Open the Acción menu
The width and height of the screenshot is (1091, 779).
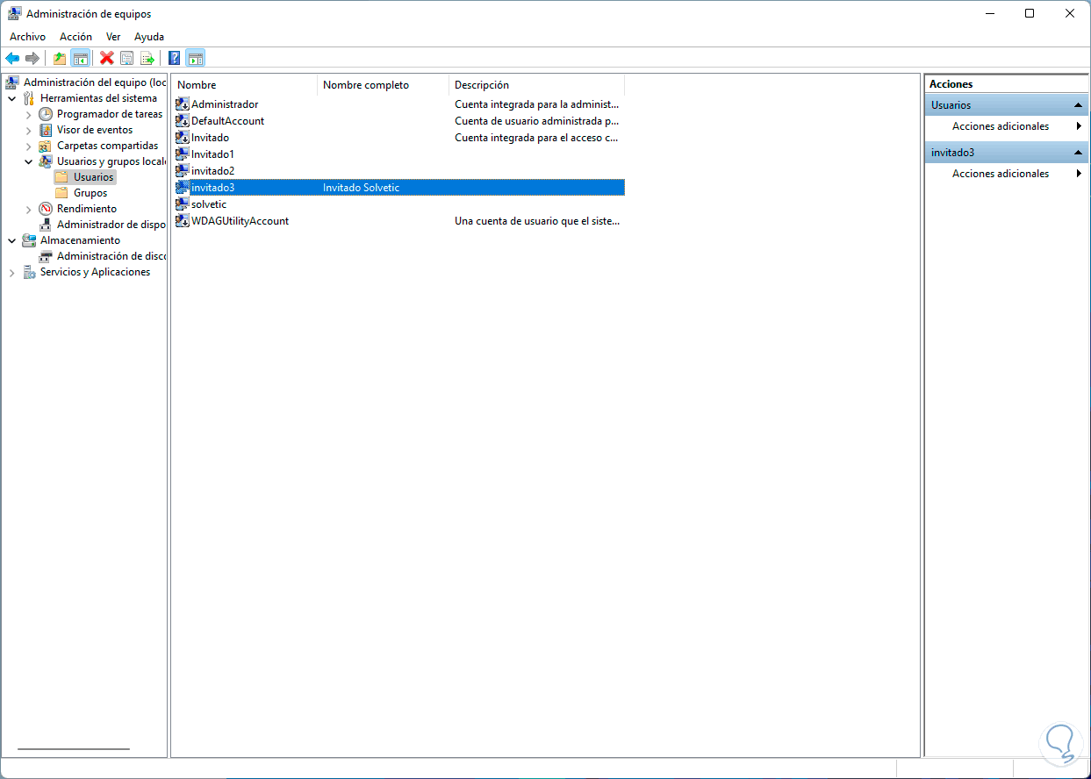[x=75, y=37]
